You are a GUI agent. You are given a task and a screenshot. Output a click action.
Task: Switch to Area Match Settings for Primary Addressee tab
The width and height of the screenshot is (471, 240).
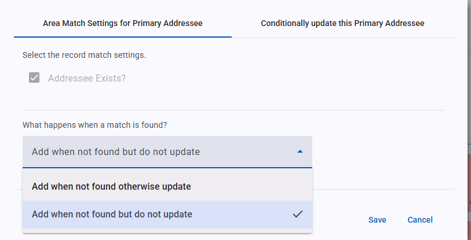point(123,23)
